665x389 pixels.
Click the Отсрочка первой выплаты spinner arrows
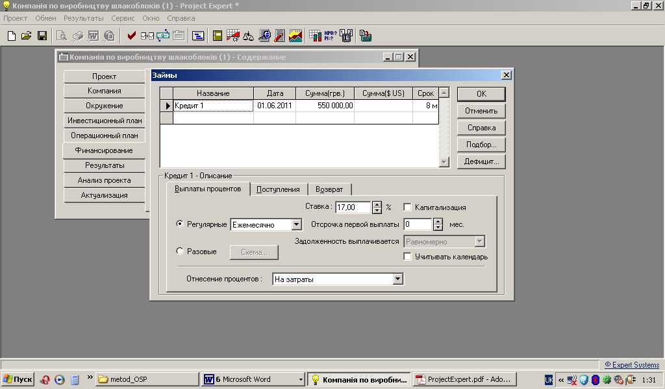click(438, 224)
